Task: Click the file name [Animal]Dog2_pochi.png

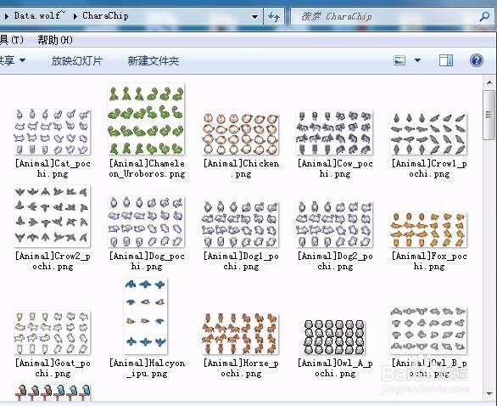Action: 335,262
